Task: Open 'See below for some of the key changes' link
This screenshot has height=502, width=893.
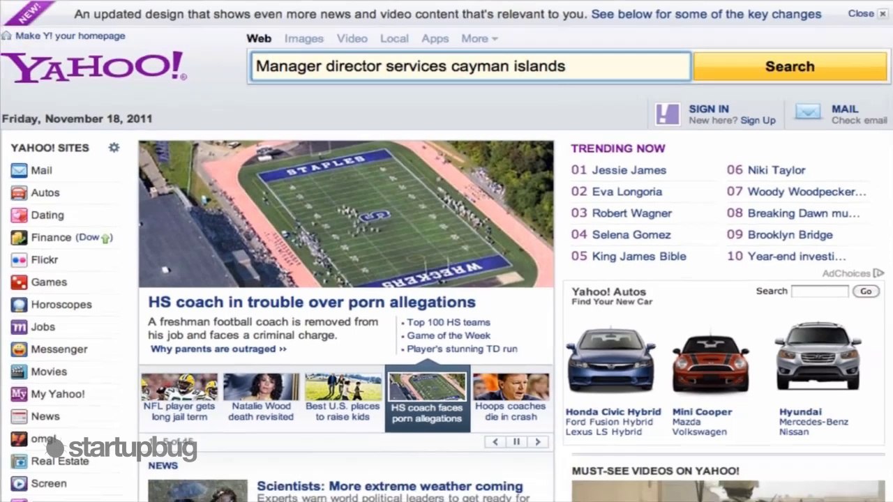Action: [x=706, y=14]
